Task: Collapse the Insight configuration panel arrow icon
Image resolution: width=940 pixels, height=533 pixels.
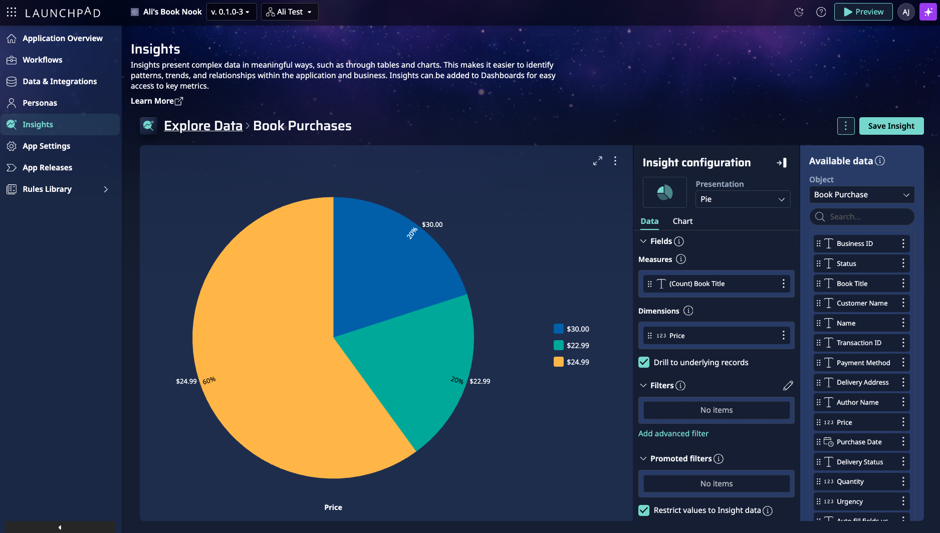Action: pos(782,163)
